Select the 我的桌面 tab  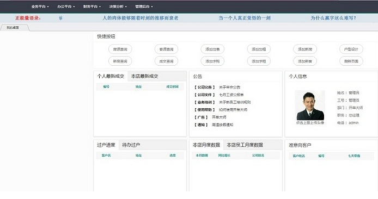[x=15, y=28]
